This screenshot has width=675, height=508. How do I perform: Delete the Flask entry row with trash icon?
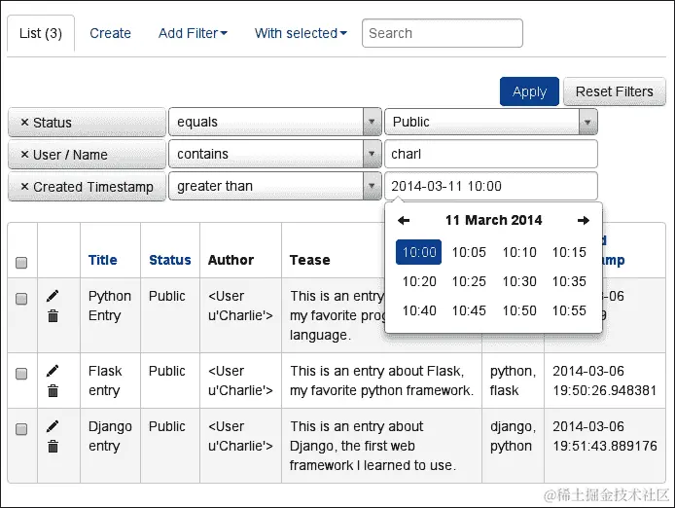pos(53,391)
